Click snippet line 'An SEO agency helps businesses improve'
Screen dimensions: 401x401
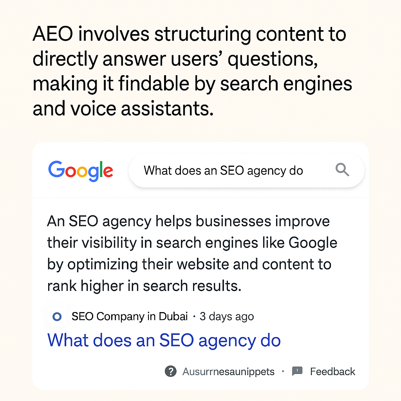pos(188,222)
